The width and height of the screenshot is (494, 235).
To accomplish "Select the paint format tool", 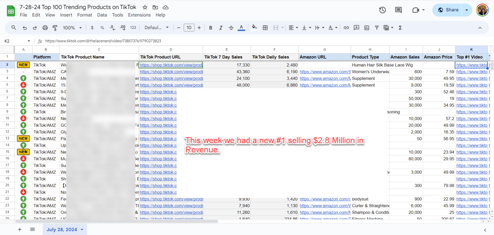I will coord(55,28).
